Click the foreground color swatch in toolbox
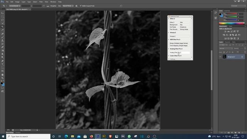 click(x=2, y=83)
